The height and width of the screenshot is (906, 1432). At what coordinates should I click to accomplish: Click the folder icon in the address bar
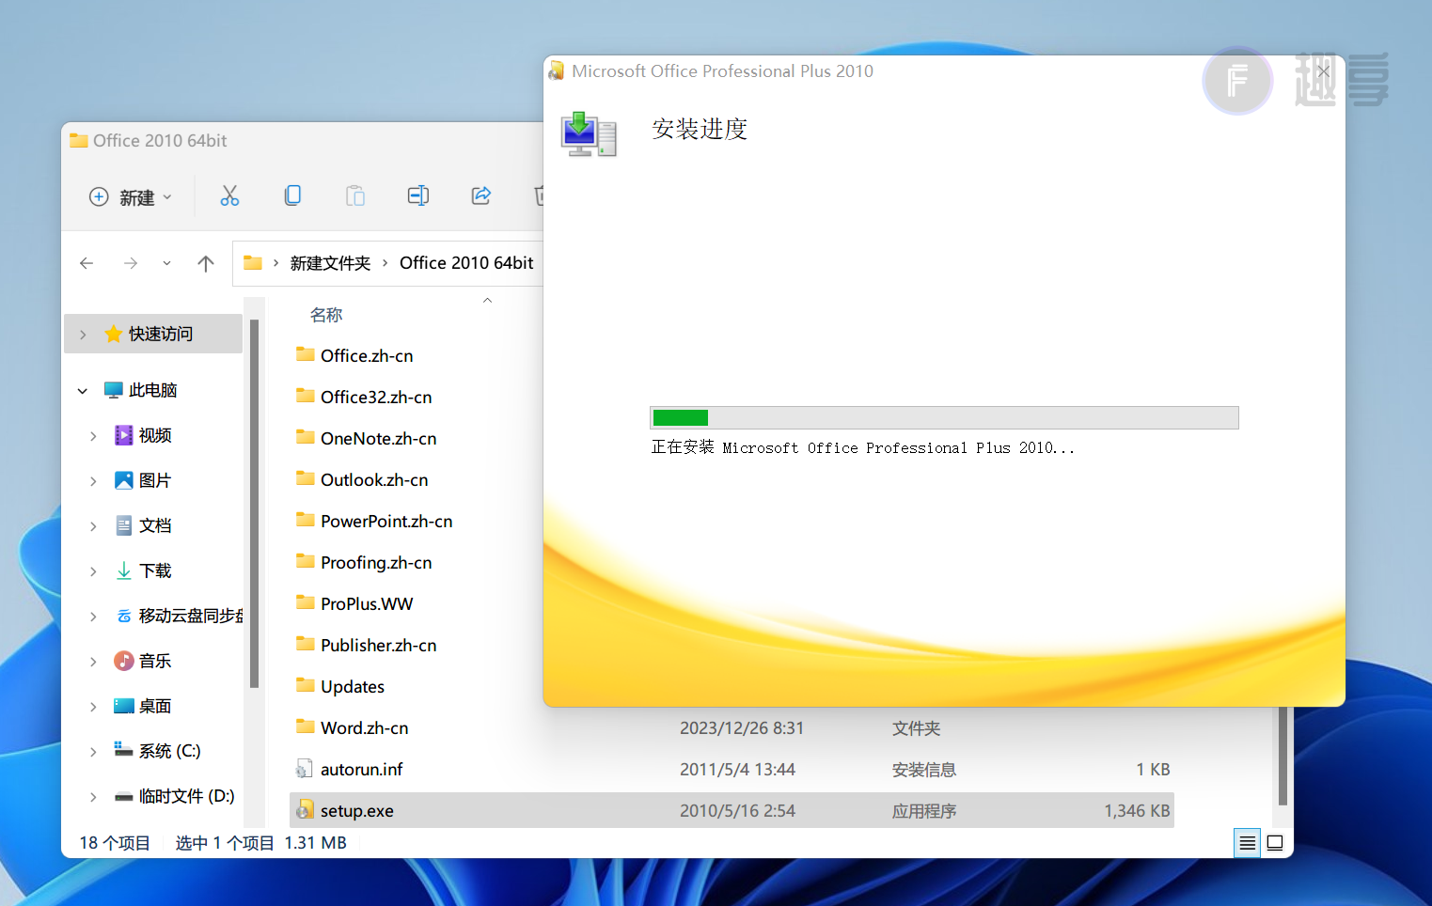pyautogui.click(x=253, y=263)
